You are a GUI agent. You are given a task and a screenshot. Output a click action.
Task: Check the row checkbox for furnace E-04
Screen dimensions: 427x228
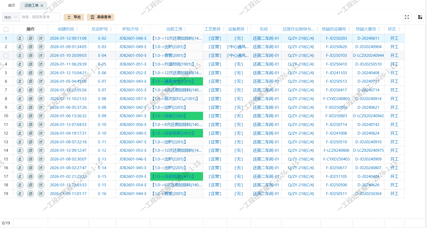(x=6, y=56)
